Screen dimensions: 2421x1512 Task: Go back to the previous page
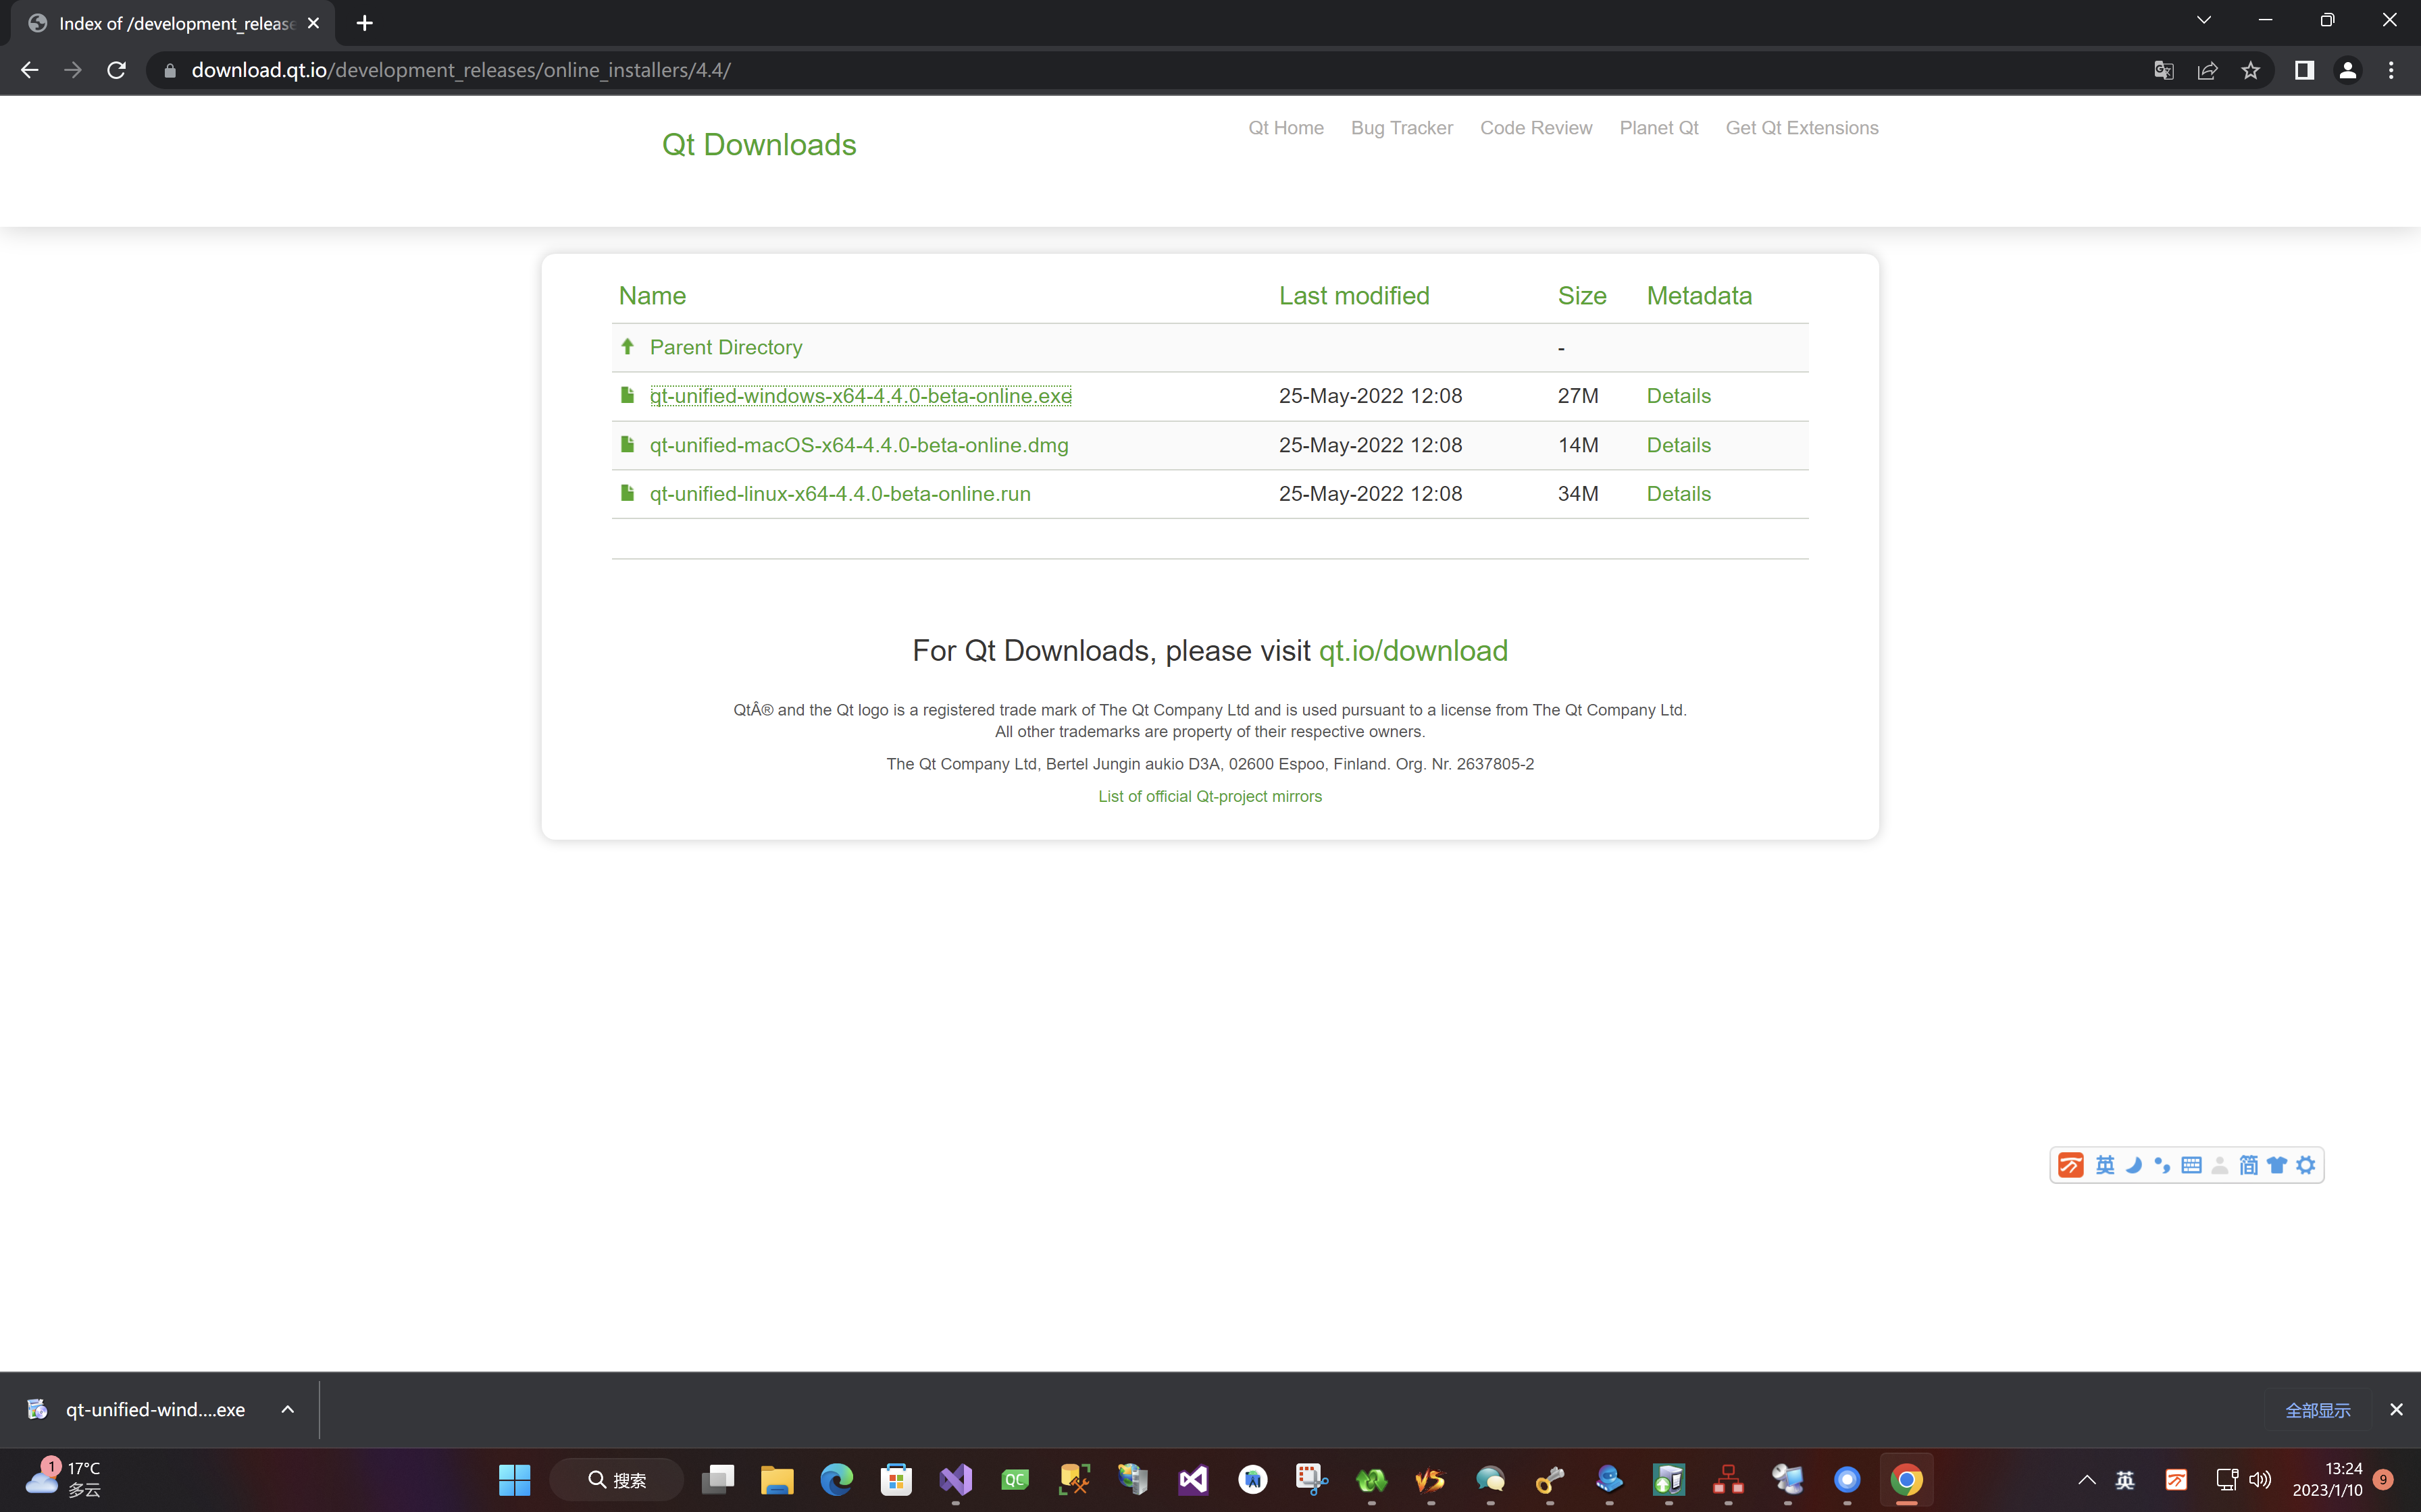coord(29,70)
